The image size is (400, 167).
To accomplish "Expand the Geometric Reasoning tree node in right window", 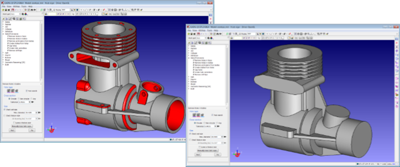I will tap(189, 87).
